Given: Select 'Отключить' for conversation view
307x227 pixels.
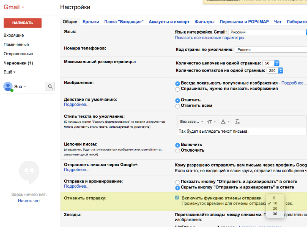Looking at the screenshot, I should 178,150.
